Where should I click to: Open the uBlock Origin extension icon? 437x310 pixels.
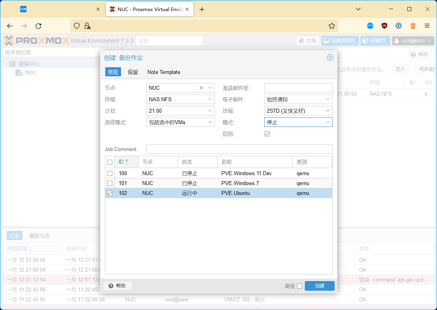pyautogui.click(x=384, y=26)
